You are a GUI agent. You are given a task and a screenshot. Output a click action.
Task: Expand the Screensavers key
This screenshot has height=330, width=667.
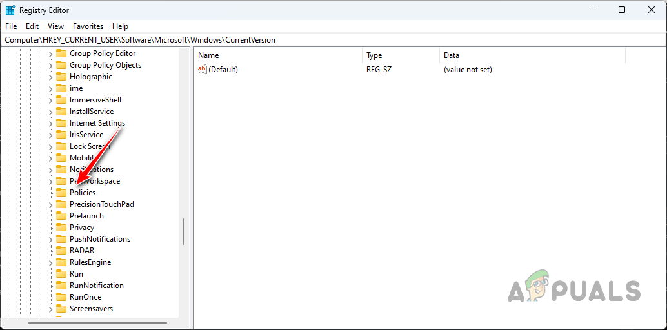tap(50, 309)
